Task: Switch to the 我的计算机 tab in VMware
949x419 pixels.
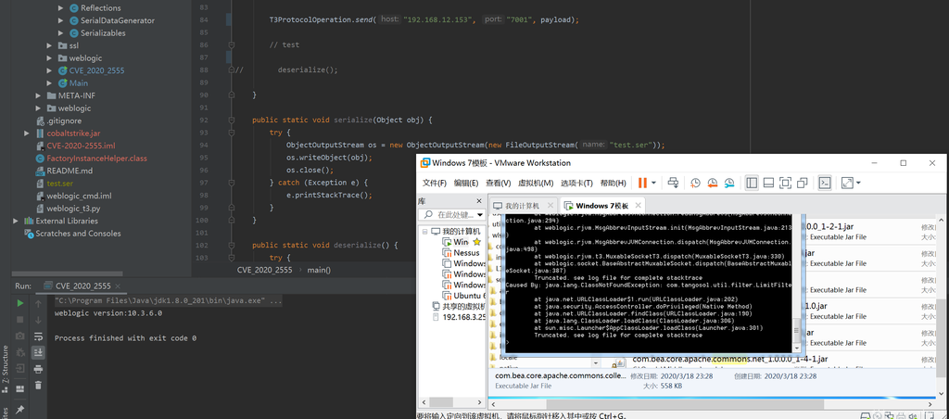Action: click(x=524, y=205)
